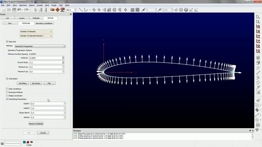Click the blue square status bar icon

(25, 142)
